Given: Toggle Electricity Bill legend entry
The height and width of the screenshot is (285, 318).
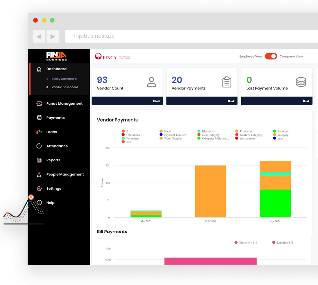Looking at the screenshot, I should (x=246, y=242).
